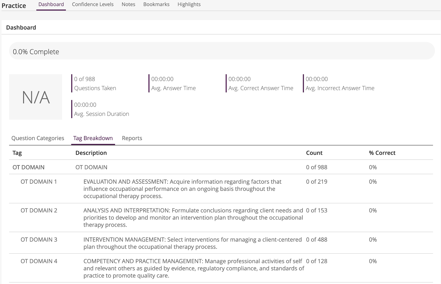441x284 pixels.
Task: Click the Practice heading at top left
Action: [x=14, y=6]
